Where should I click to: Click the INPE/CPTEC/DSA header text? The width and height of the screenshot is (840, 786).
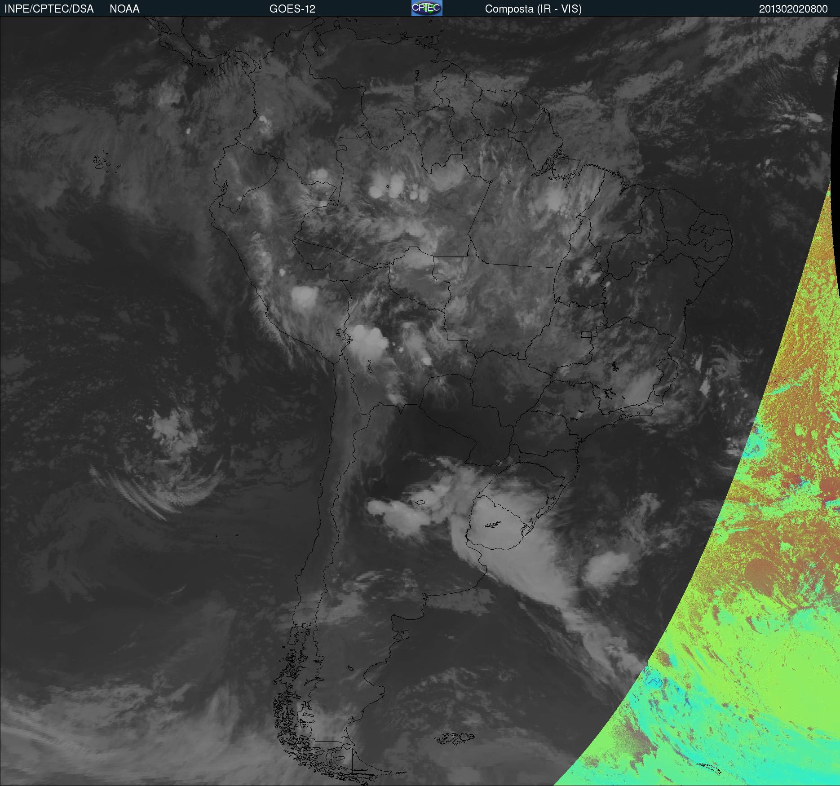point(49,9)
